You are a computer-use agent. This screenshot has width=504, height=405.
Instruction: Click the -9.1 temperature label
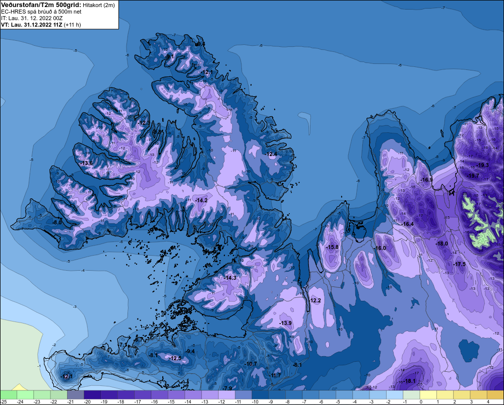[x=169, y=56]
